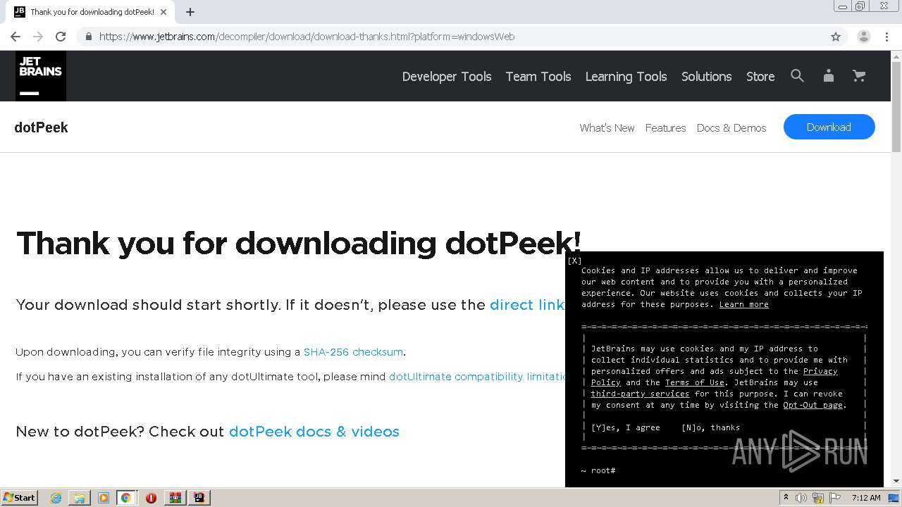This screenshot has width=902, height=507.
Task: Open Docs & Demos page
Action: pos(731,127)
